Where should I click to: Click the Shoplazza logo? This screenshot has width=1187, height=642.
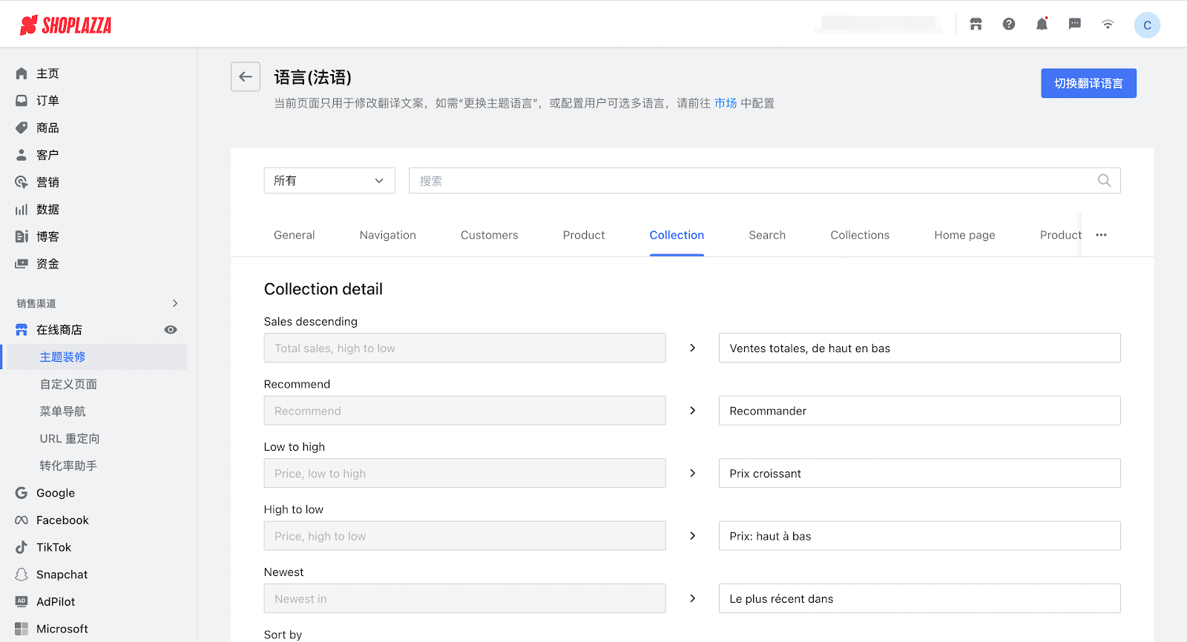pyautogui.click(x=66, y=25)
